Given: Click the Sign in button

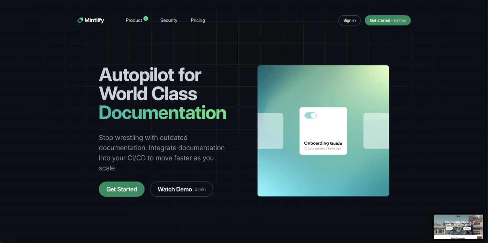Looking at the screenshot, I should (x=349, y=21).
